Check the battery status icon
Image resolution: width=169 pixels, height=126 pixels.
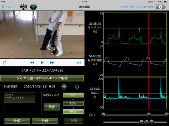click(166, 2)
